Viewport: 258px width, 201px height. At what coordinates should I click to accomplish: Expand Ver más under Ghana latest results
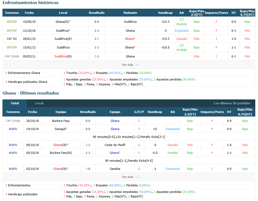pyautogui.click(x=130, y=177)
